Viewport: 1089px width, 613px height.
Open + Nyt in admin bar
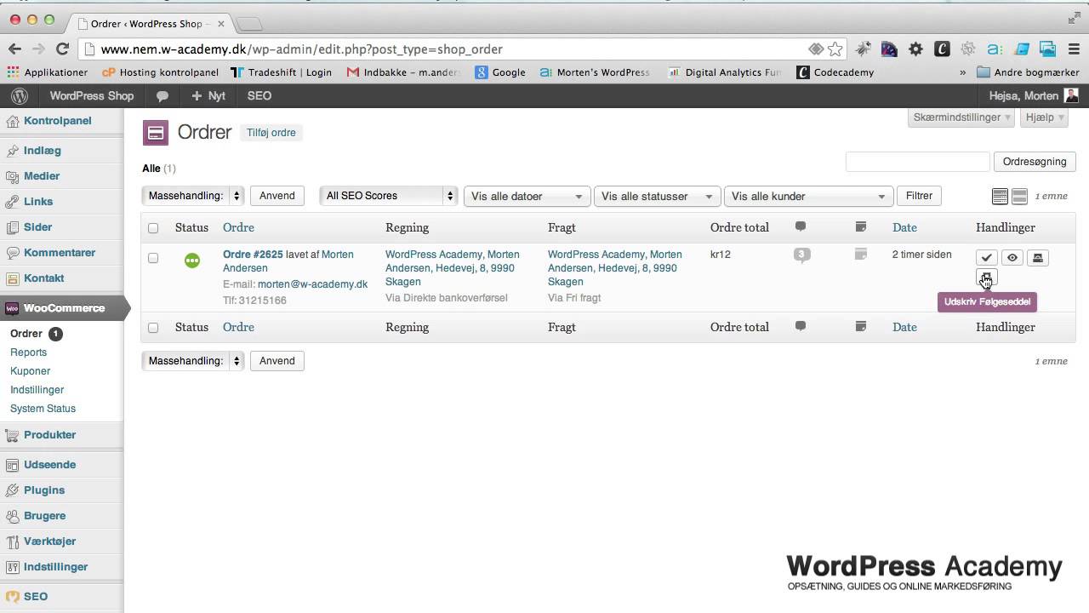pyautogui.click(x=208, y=96)
